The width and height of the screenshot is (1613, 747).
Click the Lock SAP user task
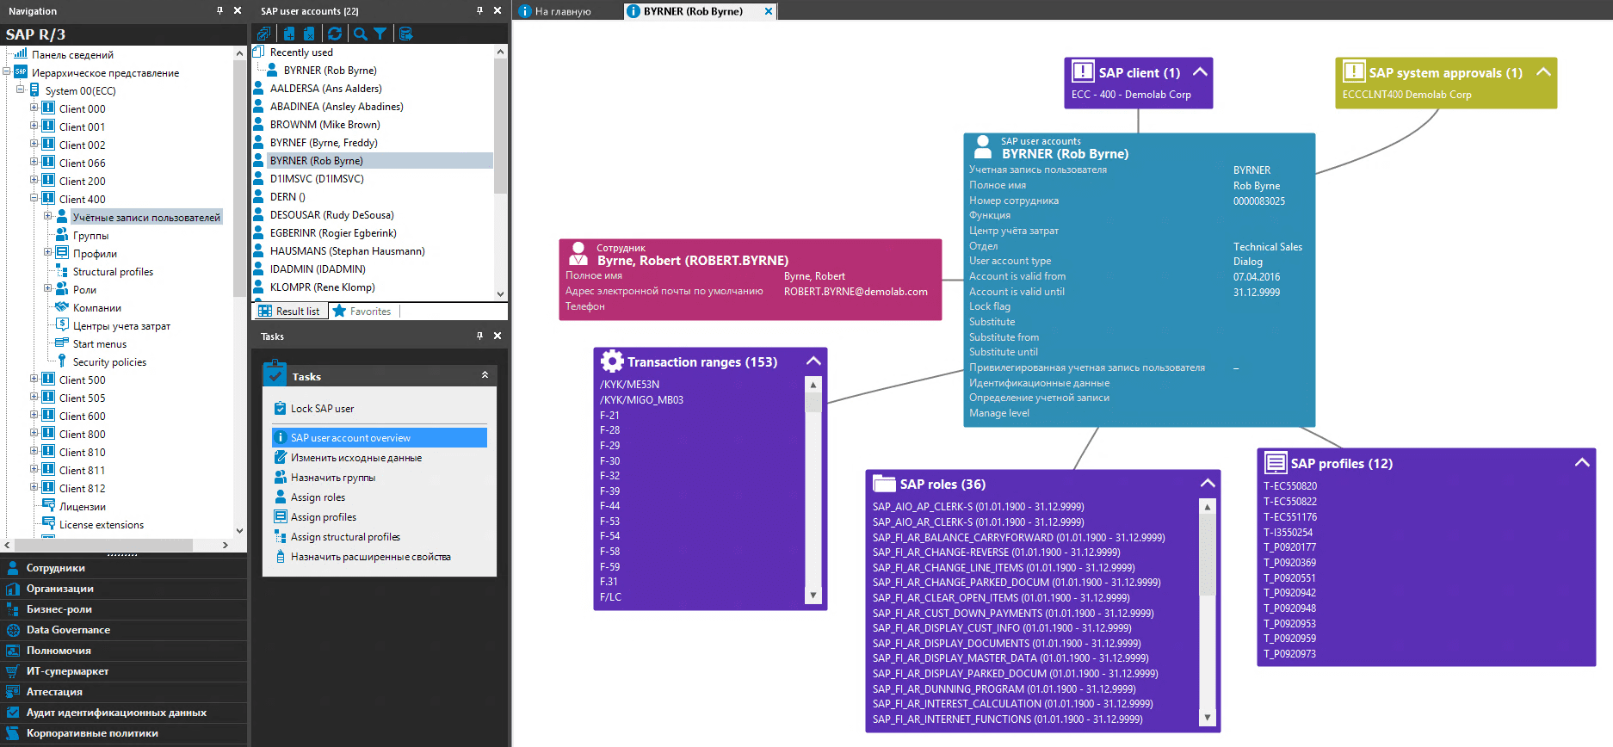tap(322, 409)
